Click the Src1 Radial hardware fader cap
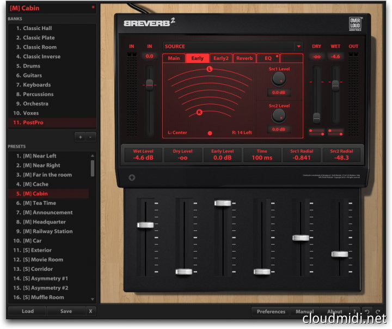392x329 pixels. coord(301,237)
